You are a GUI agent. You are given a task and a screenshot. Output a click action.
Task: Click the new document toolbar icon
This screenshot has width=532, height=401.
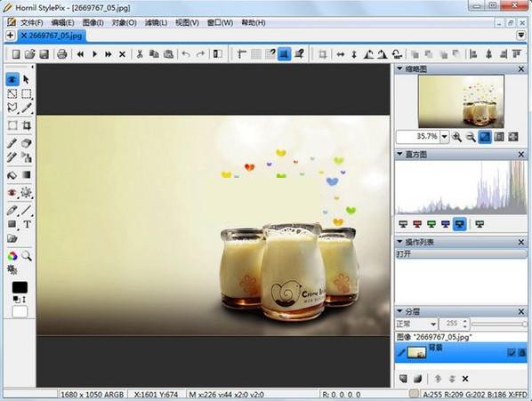click(16, 54)
